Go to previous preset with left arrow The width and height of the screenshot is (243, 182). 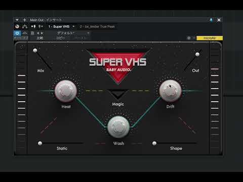click(x=38, y=33)
